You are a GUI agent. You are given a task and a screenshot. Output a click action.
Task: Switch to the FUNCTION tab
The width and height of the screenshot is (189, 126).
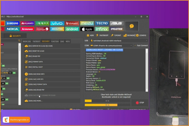pyautogui.click(x=55, y=41)
